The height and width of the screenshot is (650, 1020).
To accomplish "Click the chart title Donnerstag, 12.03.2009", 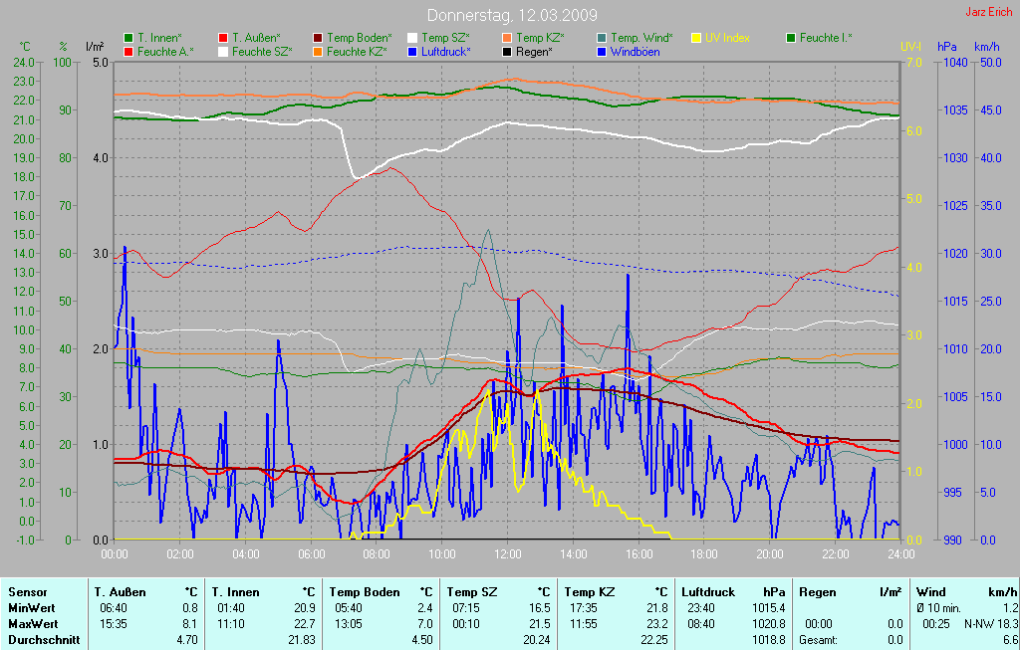I will click(512, 15).
